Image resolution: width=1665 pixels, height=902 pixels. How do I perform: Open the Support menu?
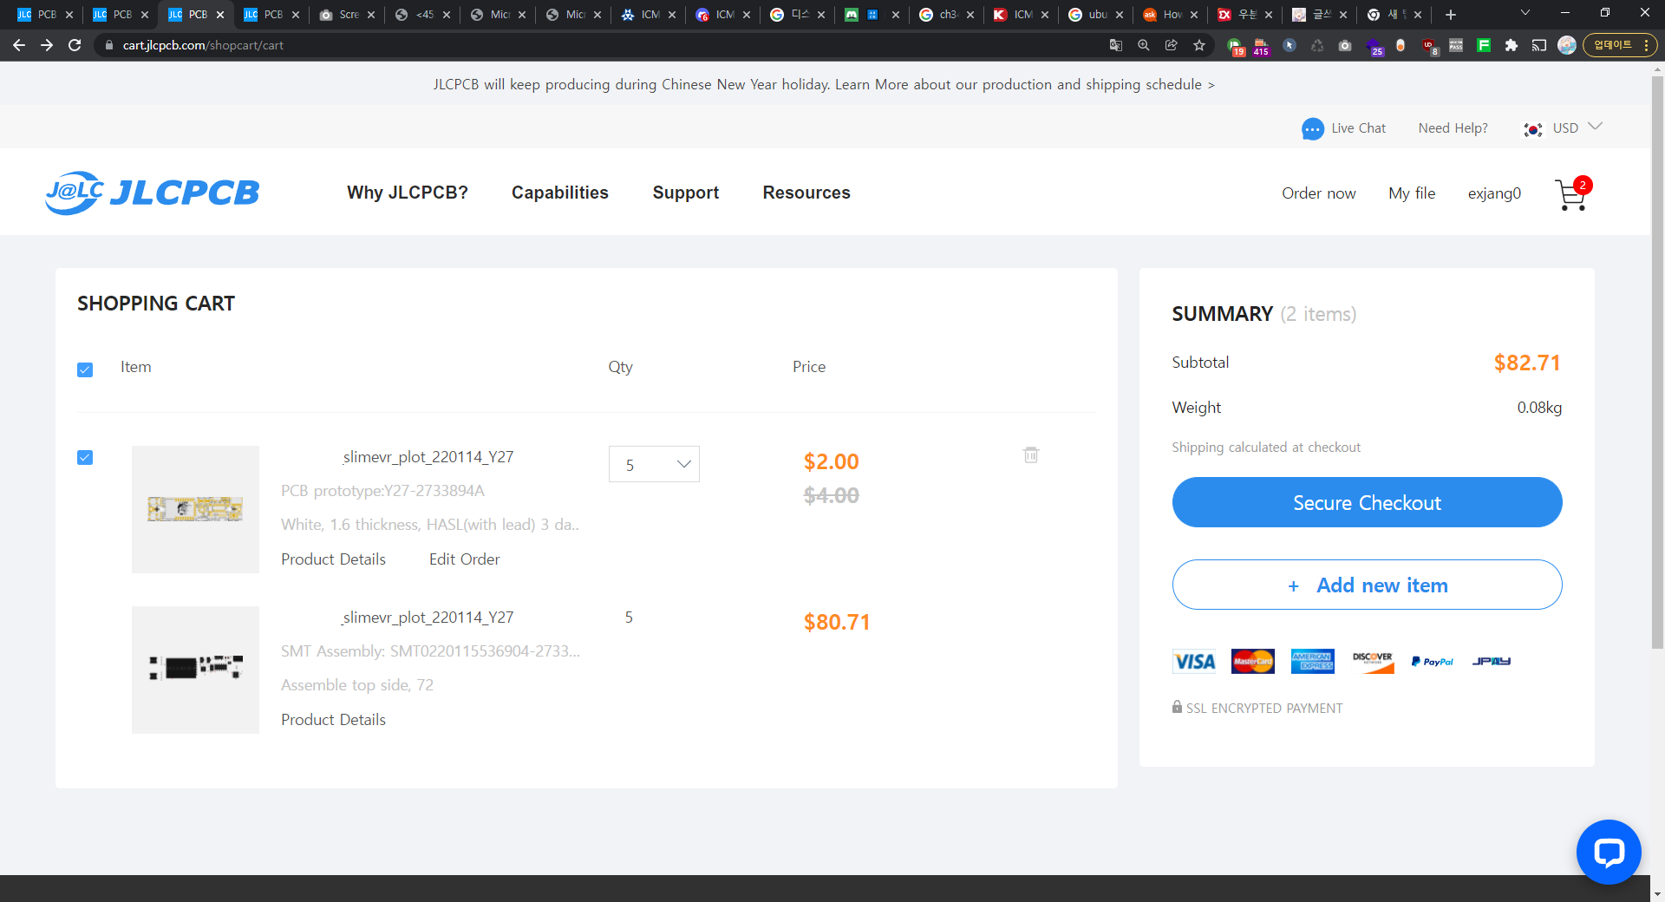(686, 193)
